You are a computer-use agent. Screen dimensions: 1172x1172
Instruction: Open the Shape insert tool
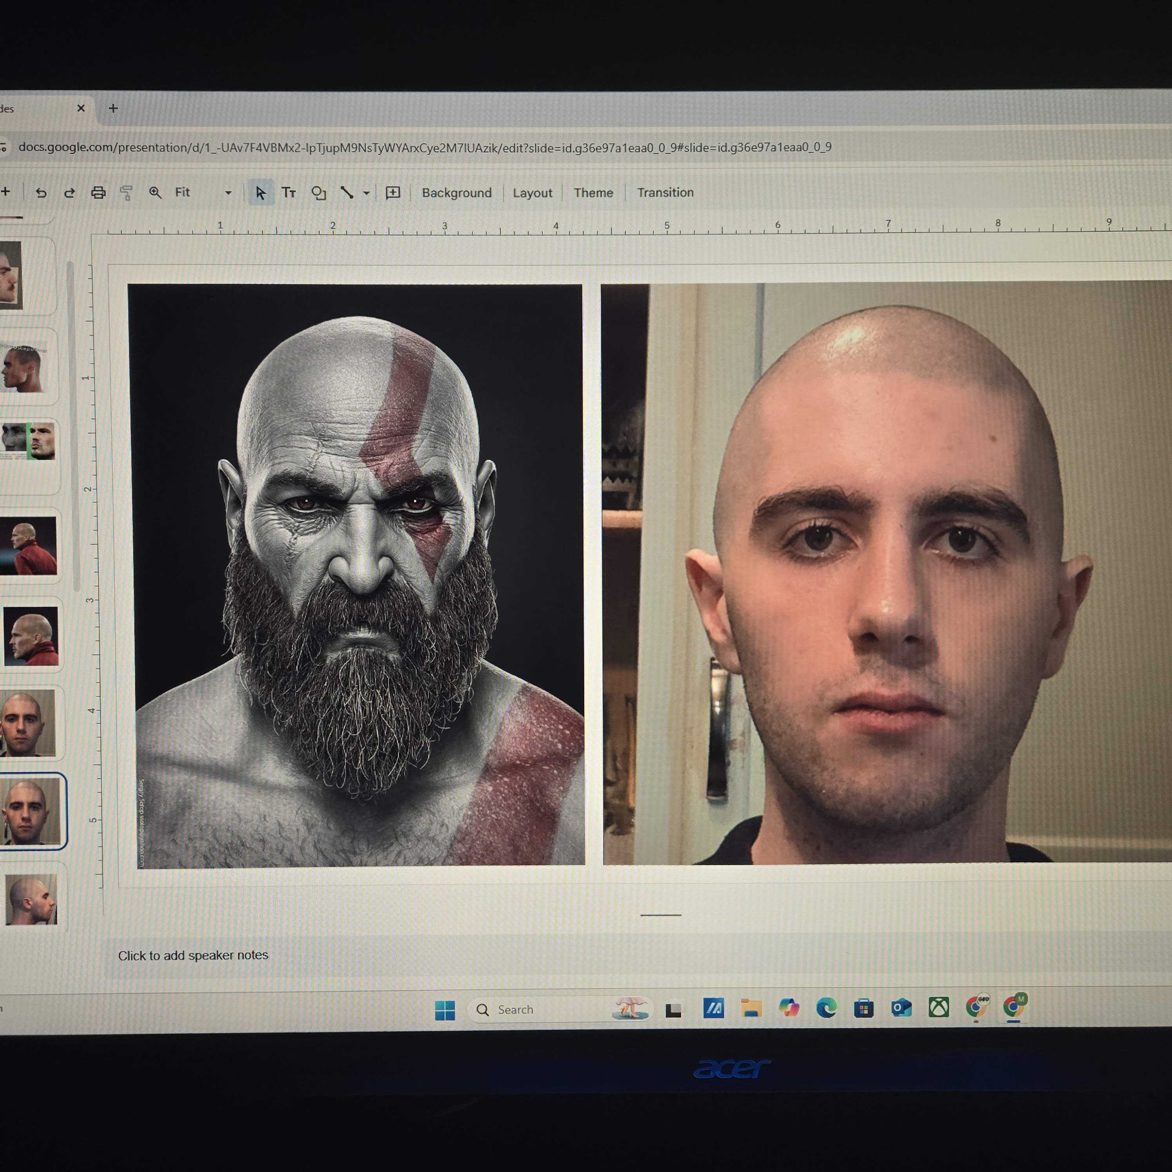click(x=318, y=193)
